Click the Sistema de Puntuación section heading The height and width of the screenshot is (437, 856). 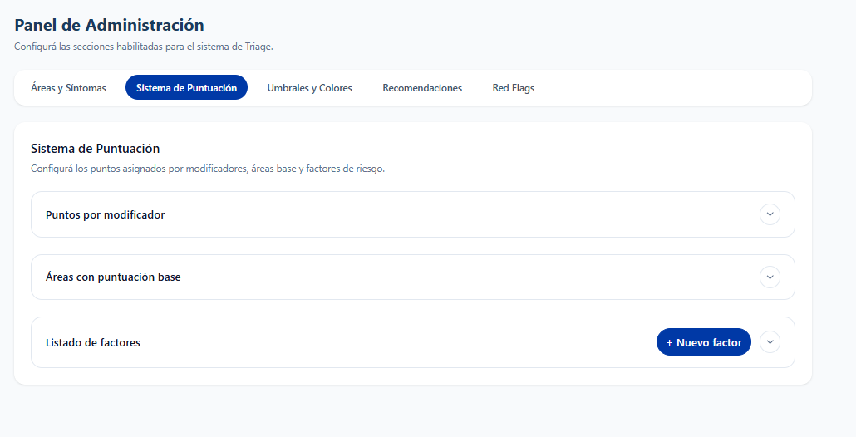[x=95, y=149]
